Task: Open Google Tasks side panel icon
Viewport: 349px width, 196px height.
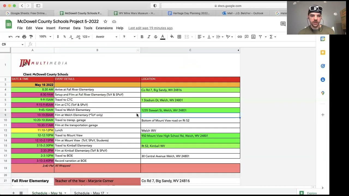Action: tap(323, 66)
